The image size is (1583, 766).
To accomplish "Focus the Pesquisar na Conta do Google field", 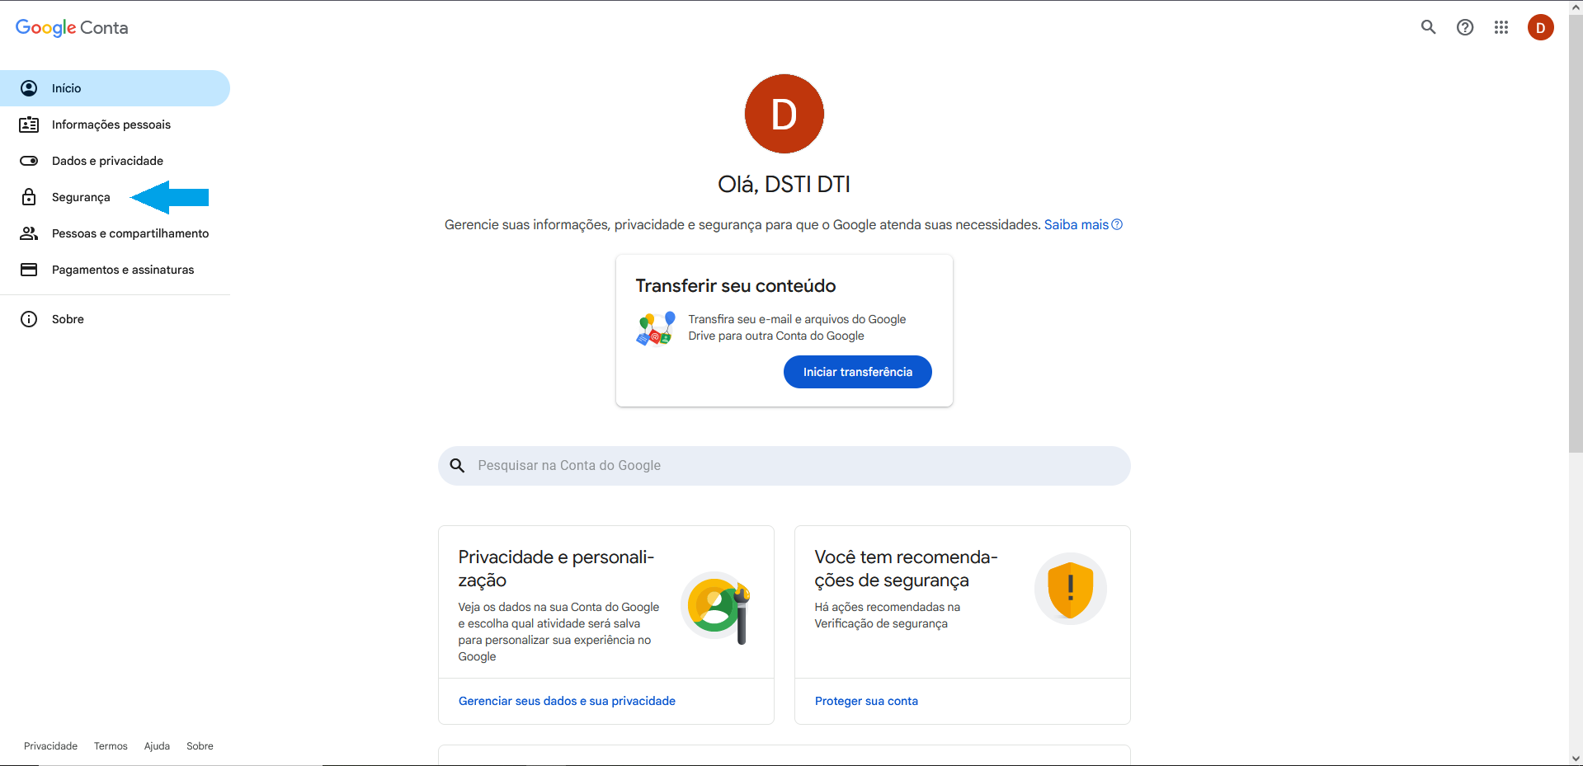I will coord(784,466).
